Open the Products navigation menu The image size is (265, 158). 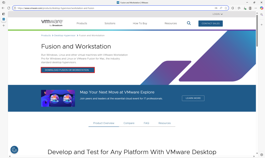[x=82, y=23]
